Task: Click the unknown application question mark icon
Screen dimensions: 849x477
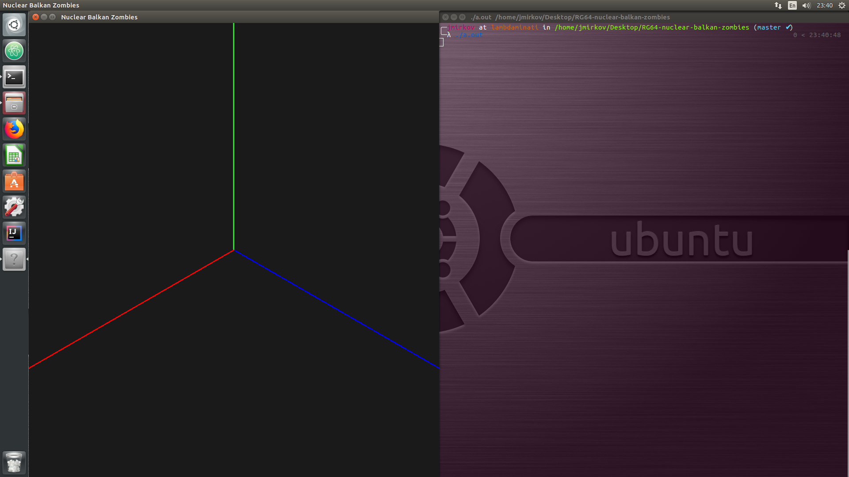Action: point(14,259)
